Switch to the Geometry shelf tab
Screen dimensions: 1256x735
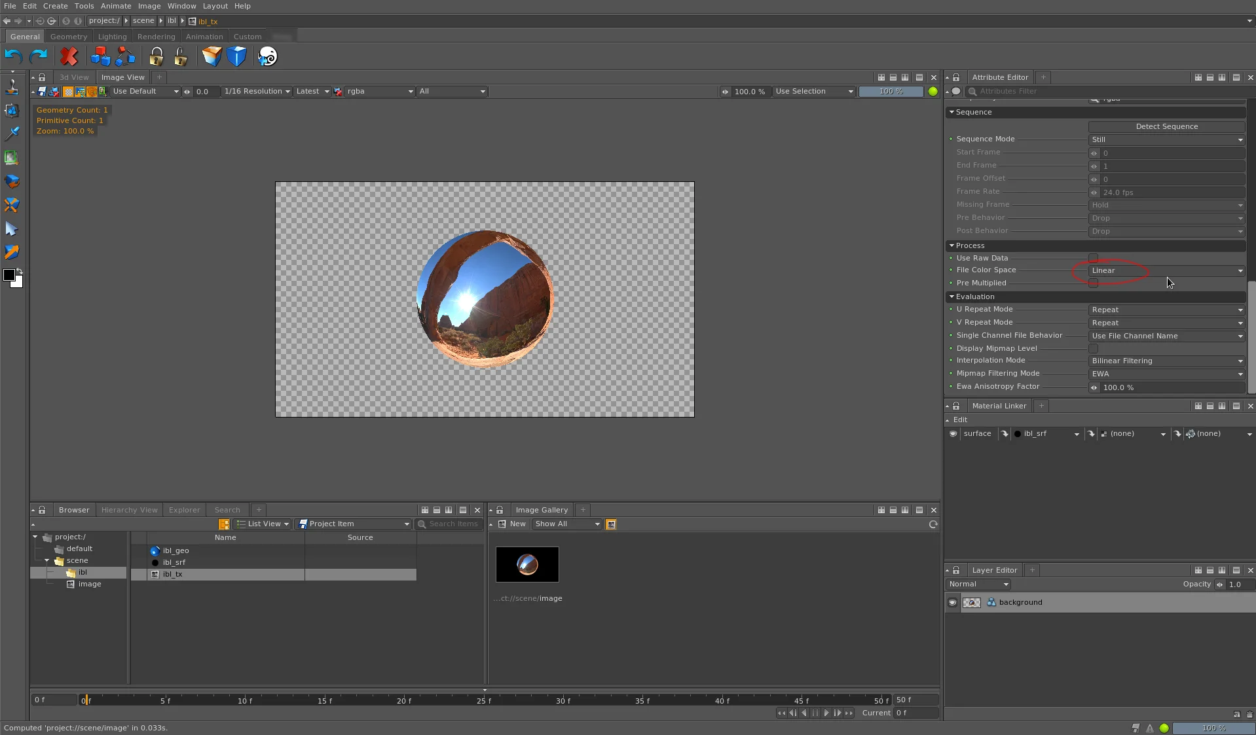tap(69, 37)
